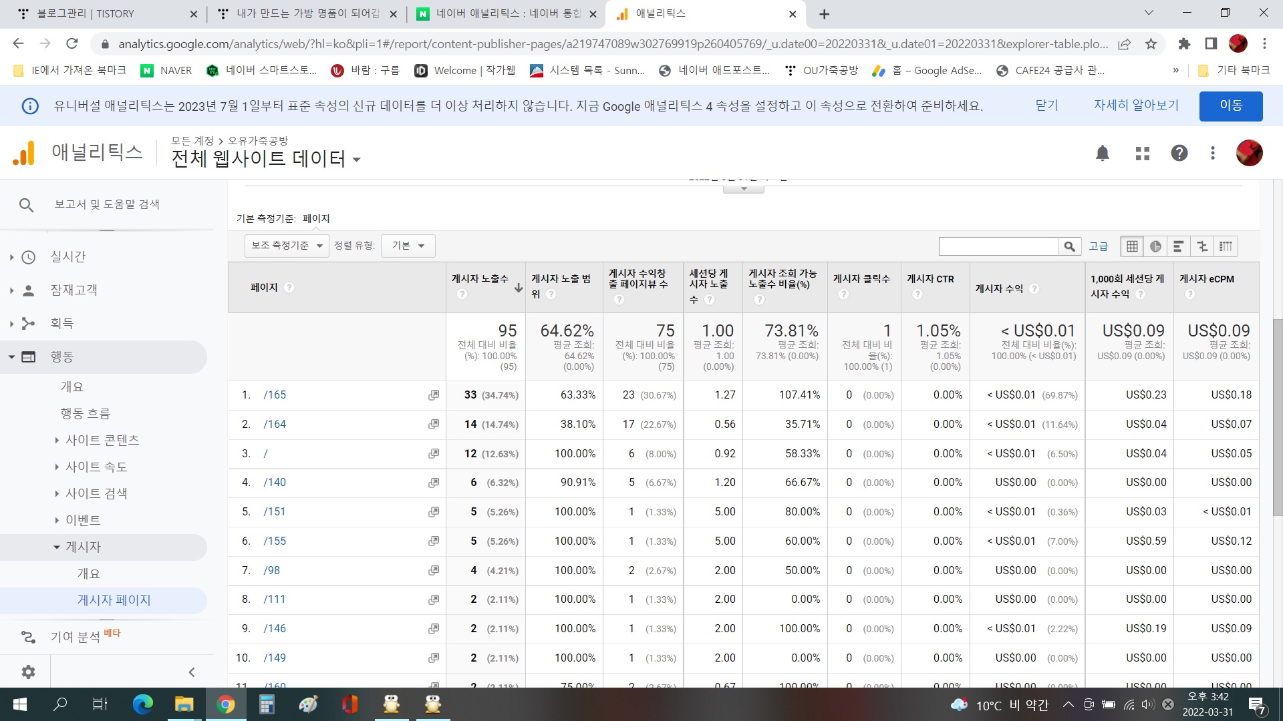Viewport: 1283px width, 721px height.
Task: Click the page vertical scrollbar
Action: click(1278, 417)
